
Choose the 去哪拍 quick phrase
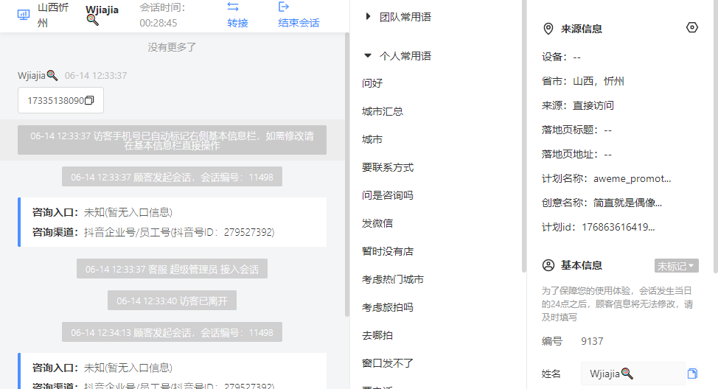tap(377, 335)
